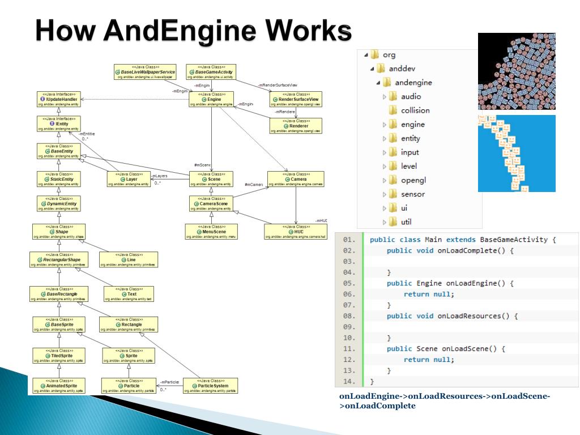Collapse the andengine tree node
Screen dimensions: 580x435
click(x=378, y=83)
